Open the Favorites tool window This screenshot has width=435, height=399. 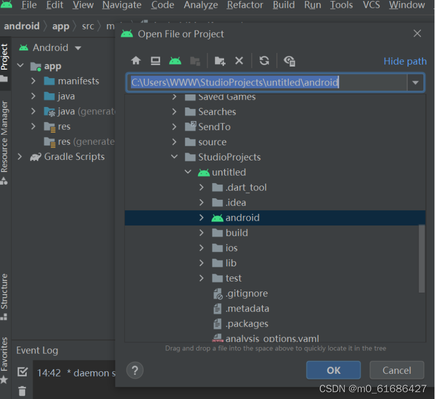pyautogui.click(x=4, y=360)
